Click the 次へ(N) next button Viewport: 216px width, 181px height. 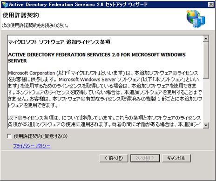point(145,158)
